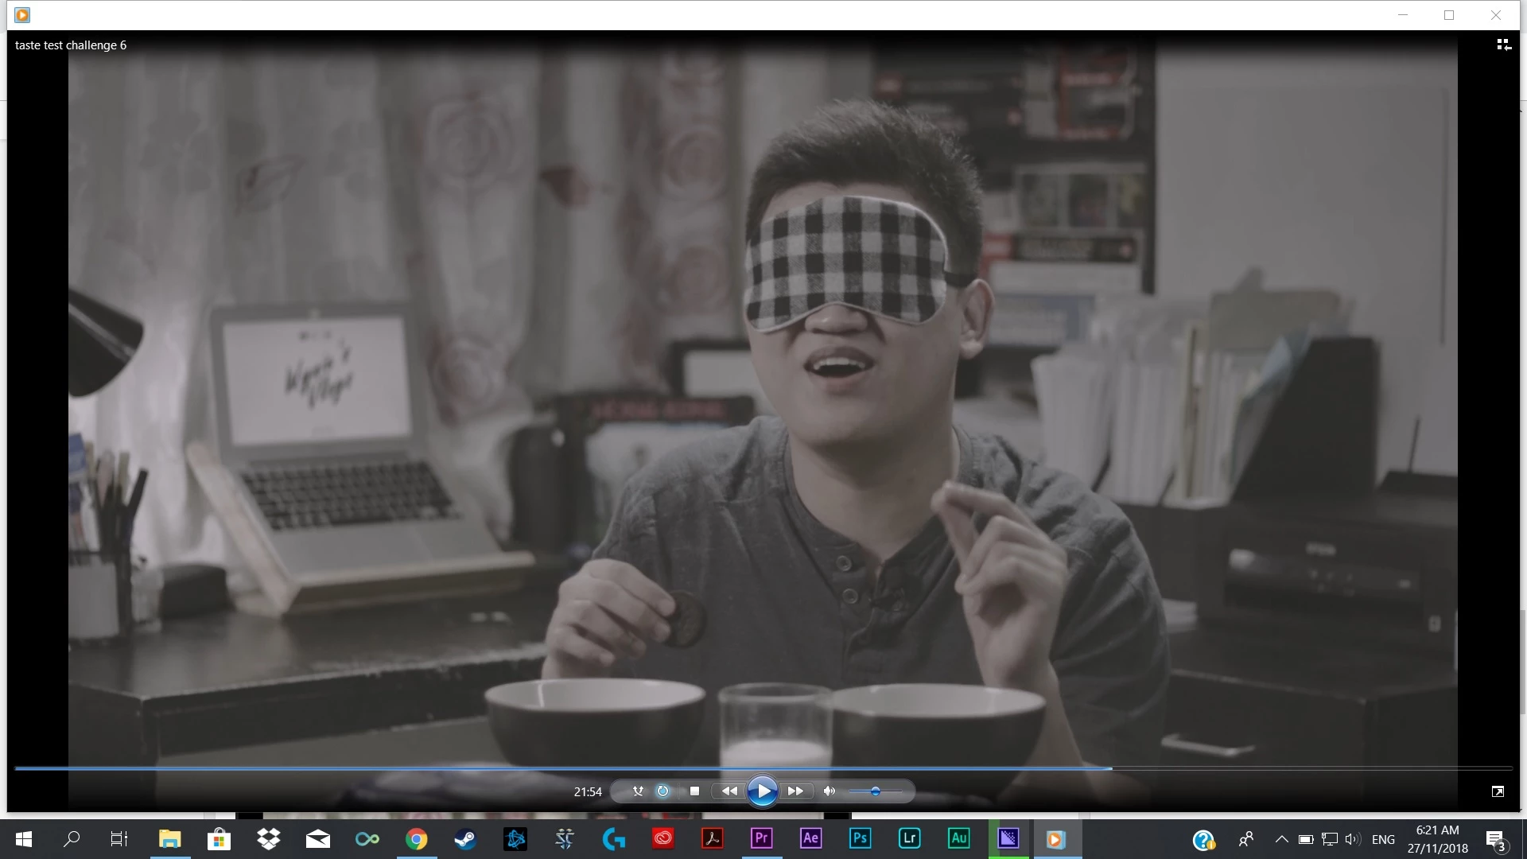Launch Adobe After Effects from taskbar
Viewport: 1527px width, 859px height.
[x=810, y=838]
